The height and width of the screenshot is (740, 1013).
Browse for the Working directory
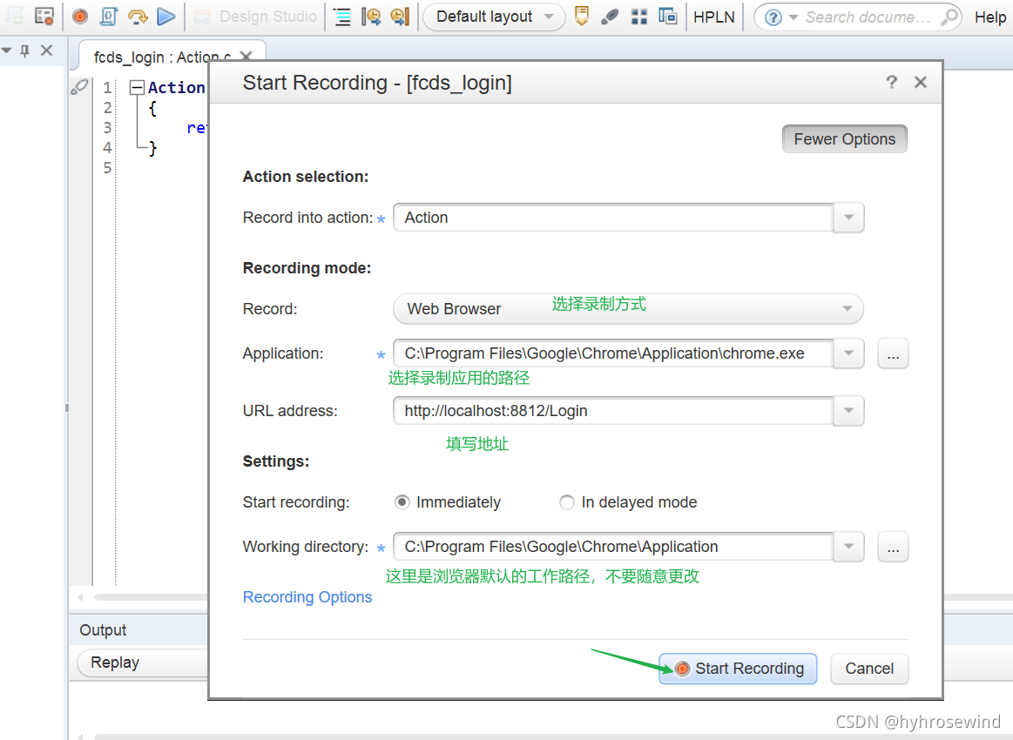click(x=893, y=547)
